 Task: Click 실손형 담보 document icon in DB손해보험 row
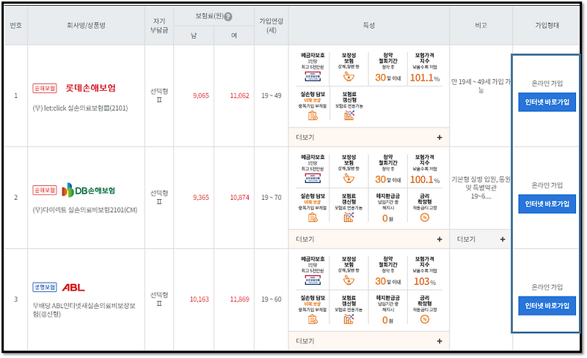tap(313, 217)
